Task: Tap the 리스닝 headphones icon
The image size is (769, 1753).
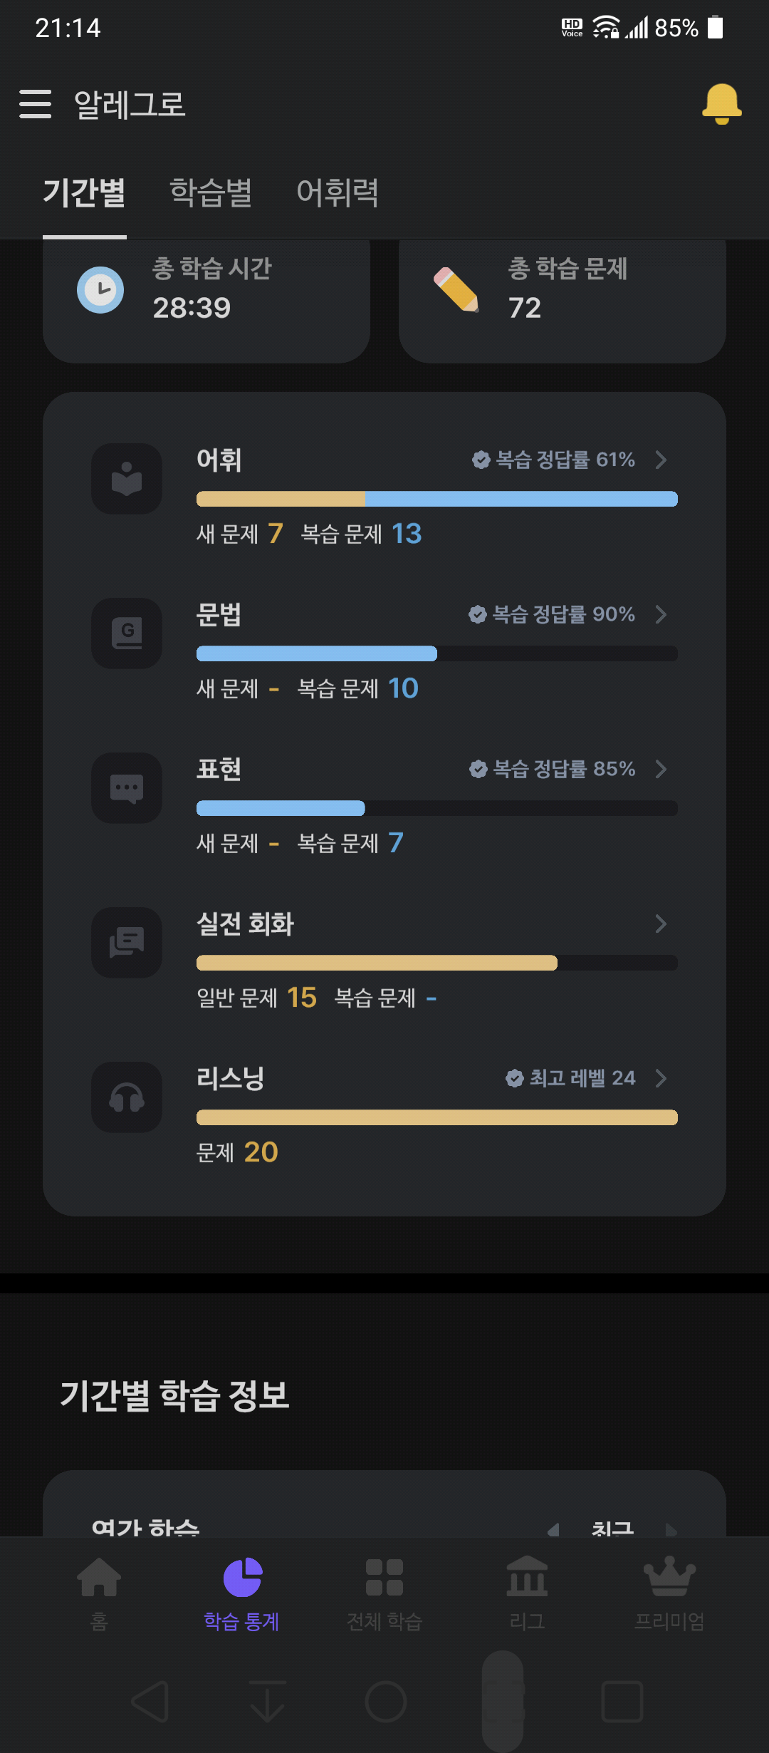Action: tap(127, 1097)
